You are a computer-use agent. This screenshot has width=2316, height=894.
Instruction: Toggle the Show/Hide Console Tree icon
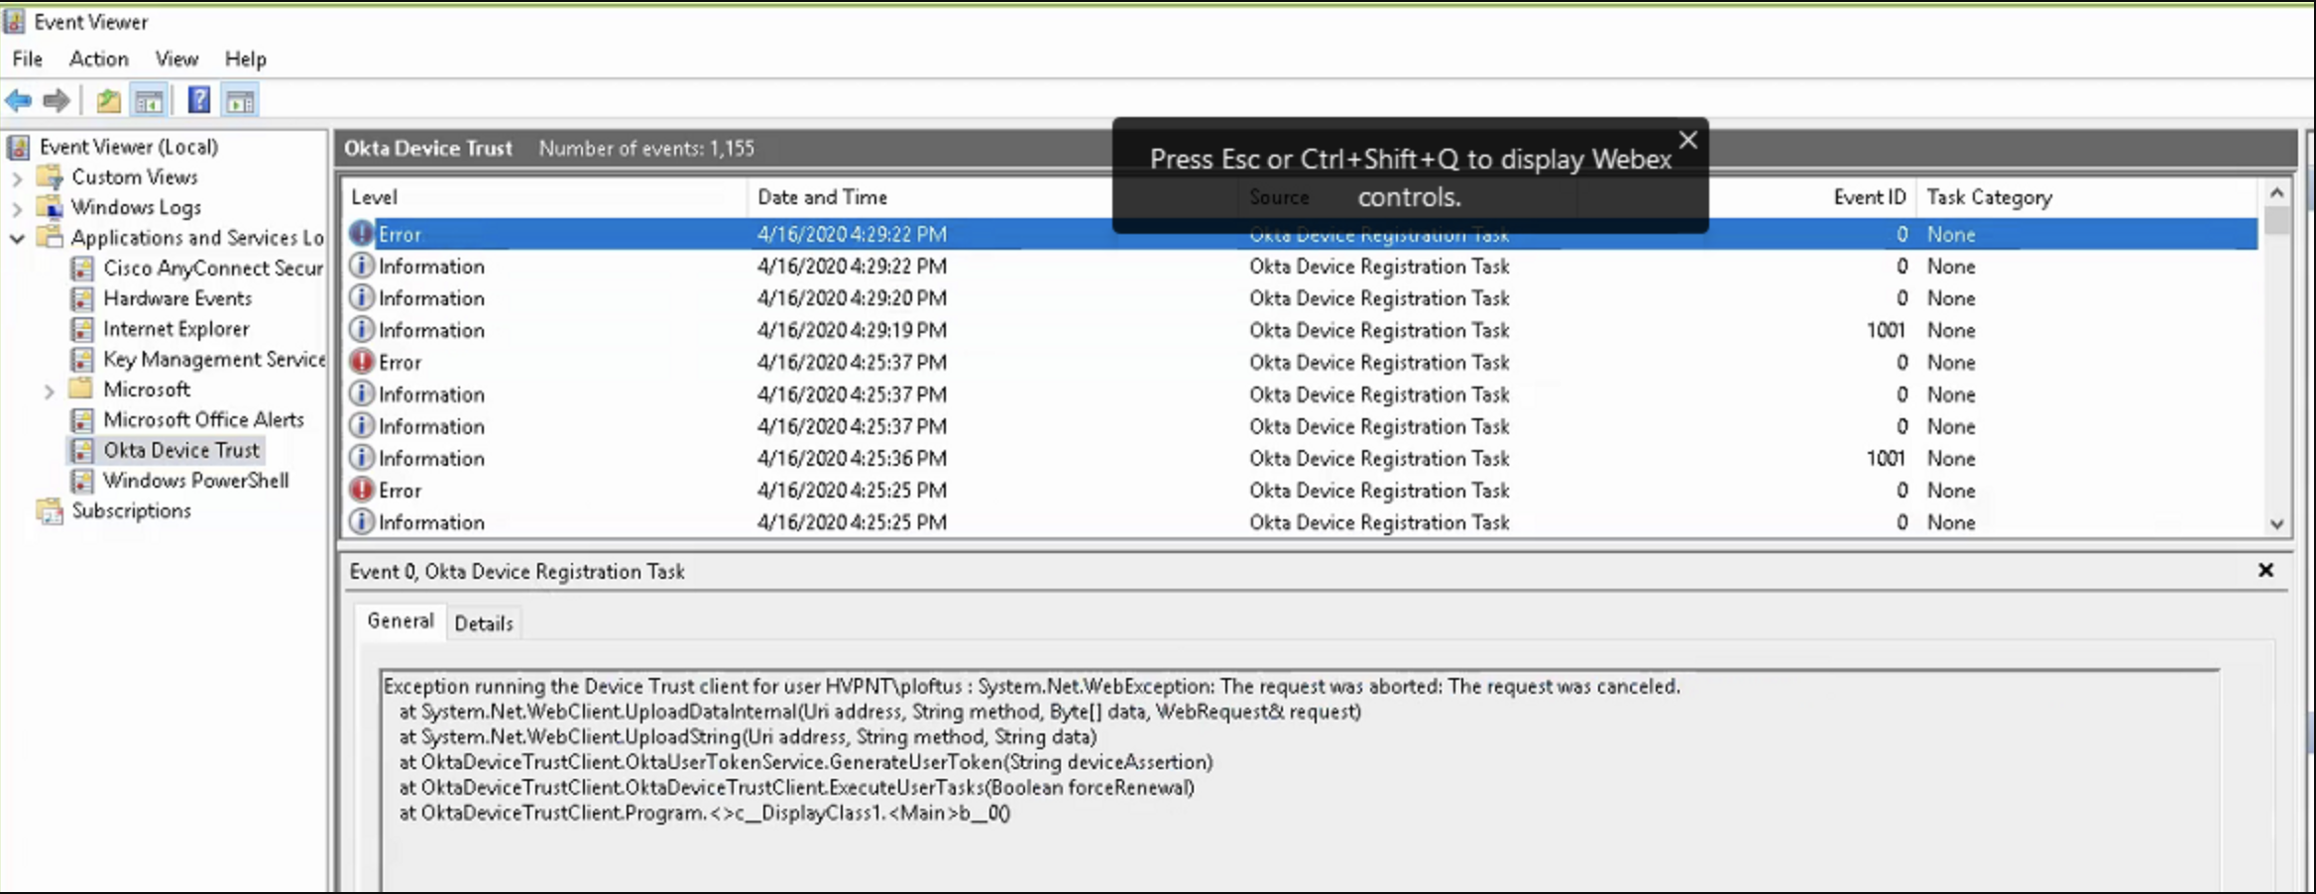coord(149,100)
